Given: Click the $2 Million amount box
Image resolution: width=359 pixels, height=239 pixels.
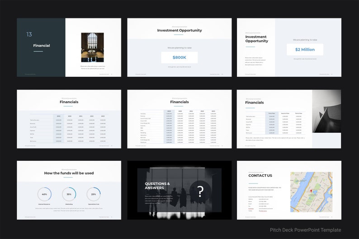Looking at the screenshot, I should pos(305,49).
